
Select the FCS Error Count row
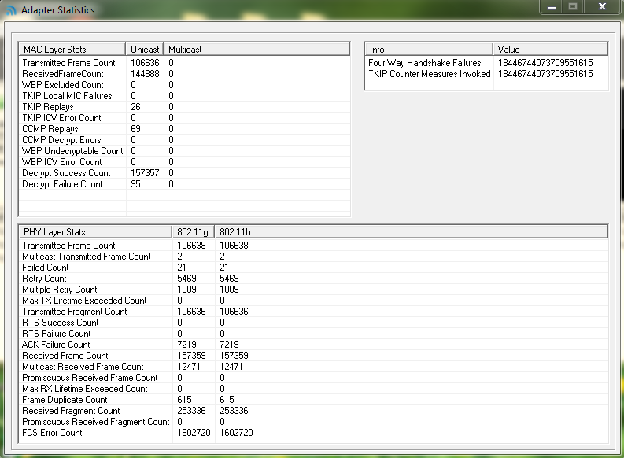tap(314, 433)
